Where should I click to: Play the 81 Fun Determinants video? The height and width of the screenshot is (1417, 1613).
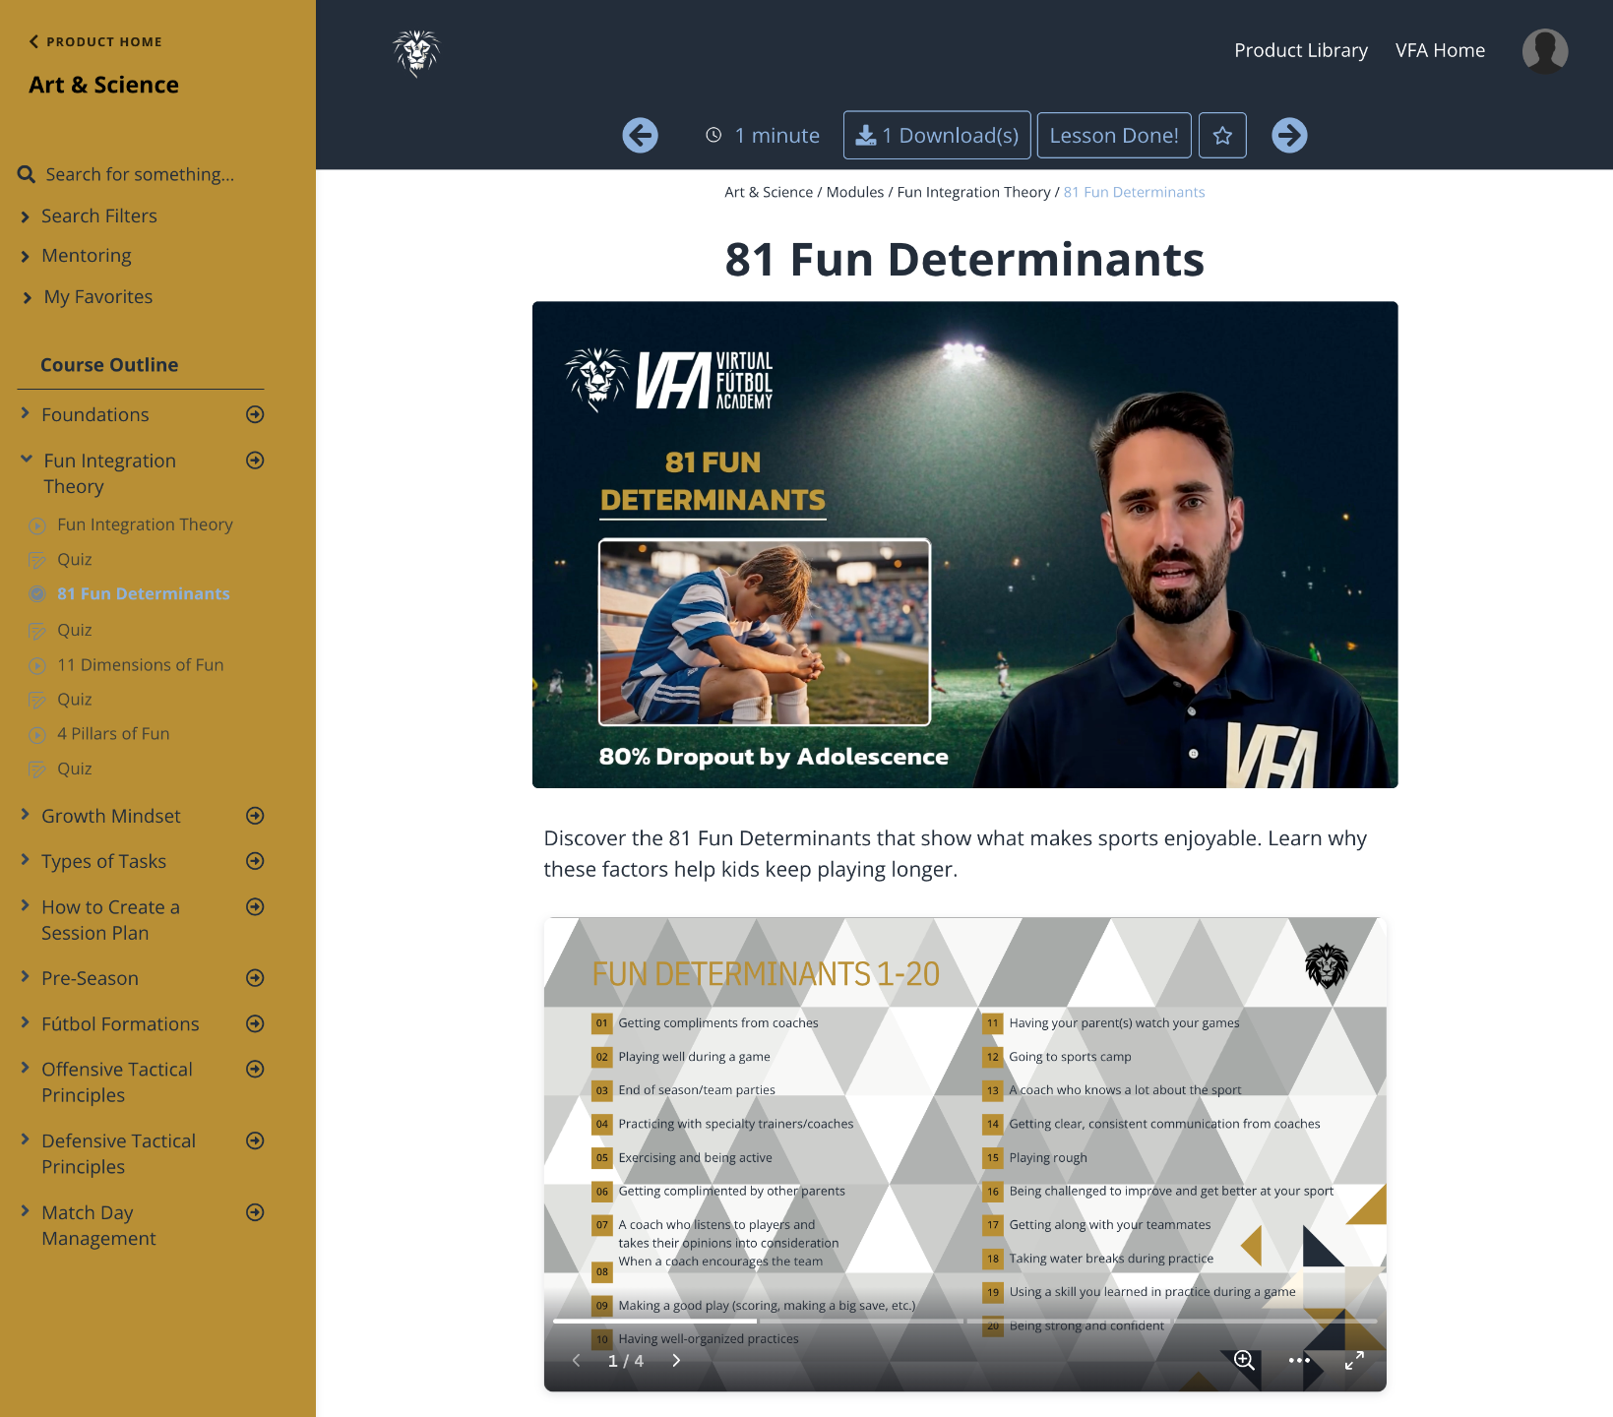pyautogui.click(x=964, y=545)
